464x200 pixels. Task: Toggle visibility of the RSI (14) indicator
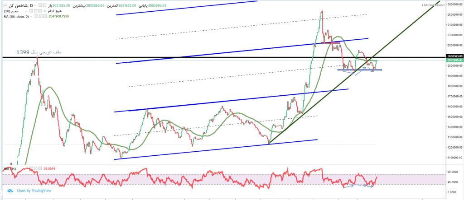point(31,168)
